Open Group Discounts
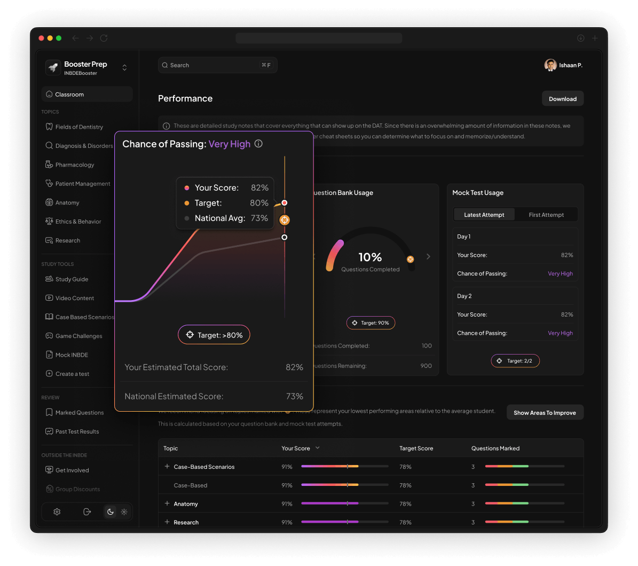638x566 pixels. coord(73,489)
